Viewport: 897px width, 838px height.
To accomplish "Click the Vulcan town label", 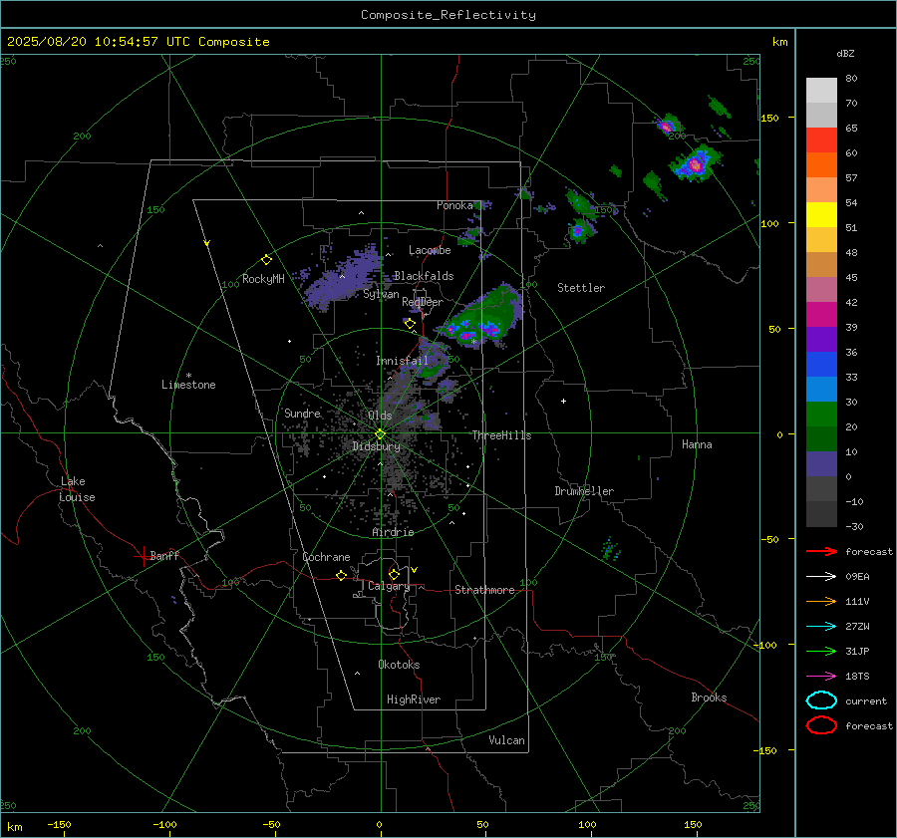I will pyautogui.click(x=506, y=740).
